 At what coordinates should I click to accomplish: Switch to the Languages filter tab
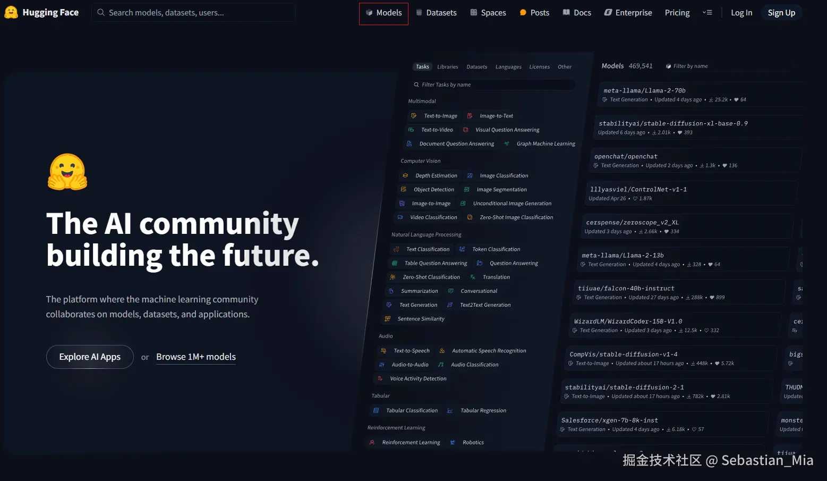click(x=508, y=67)
